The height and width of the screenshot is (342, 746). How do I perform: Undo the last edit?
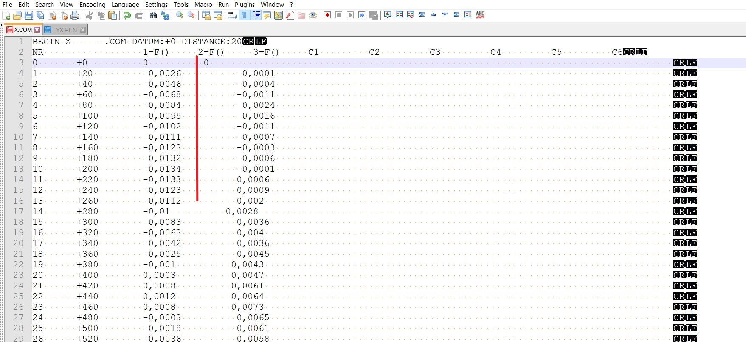click(127, 16)
